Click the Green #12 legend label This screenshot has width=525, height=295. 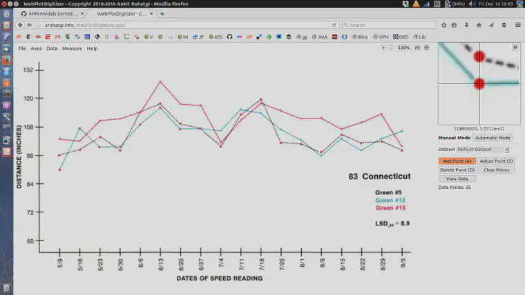coord(390,201)
